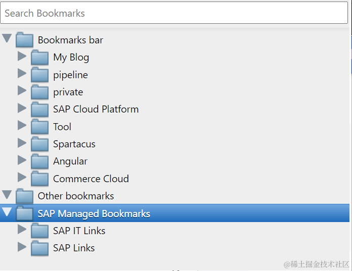This screenshot has height=271, width=352.
Task: Click the pipeline folder icon
Action: coord(40,75)
